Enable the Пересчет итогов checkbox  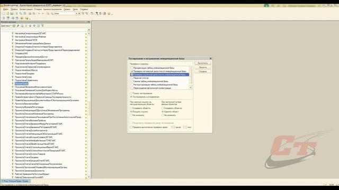132,78
